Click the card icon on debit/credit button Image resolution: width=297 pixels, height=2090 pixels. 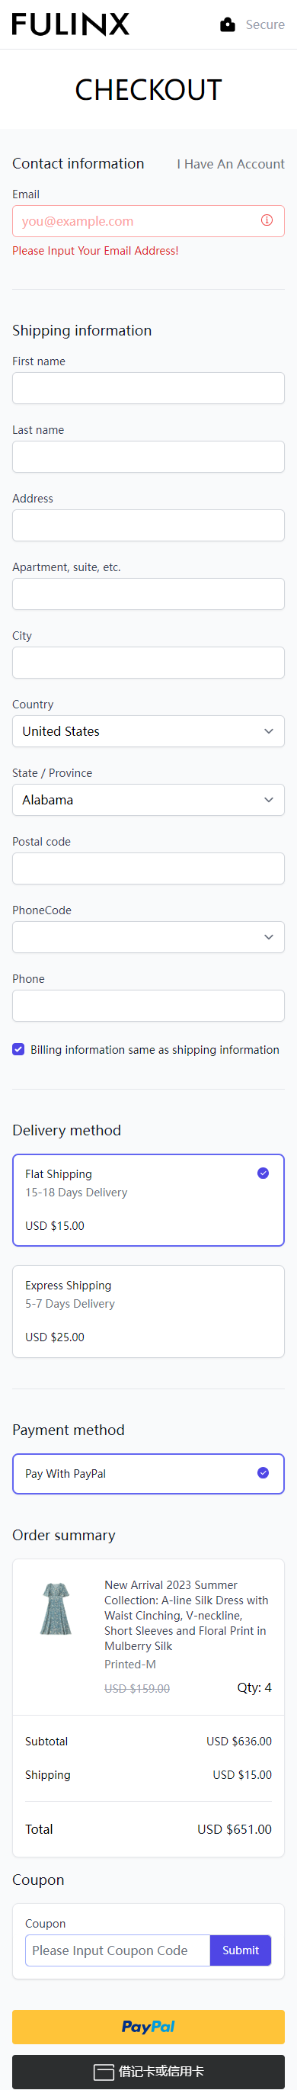coord(104,2072)
